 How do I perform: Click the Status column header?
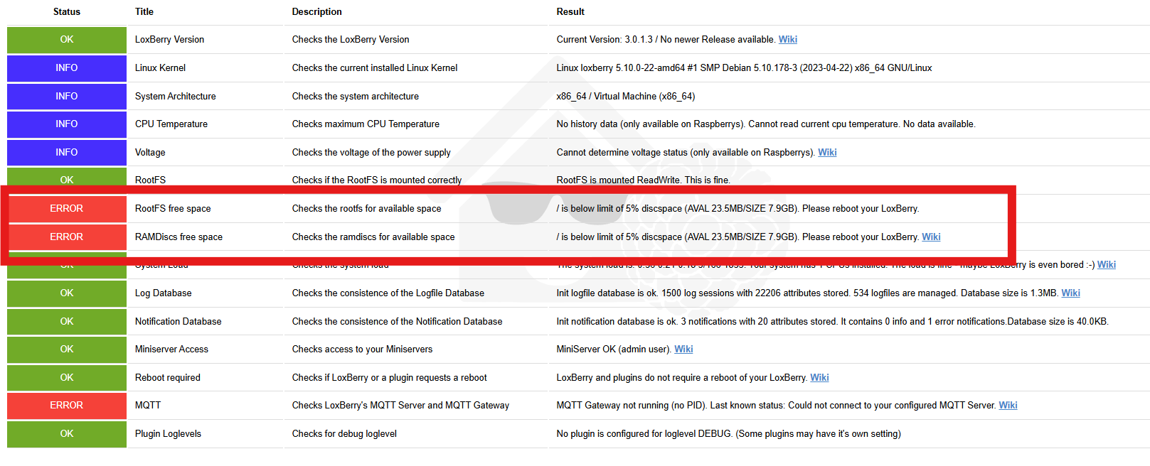point(67,12)
